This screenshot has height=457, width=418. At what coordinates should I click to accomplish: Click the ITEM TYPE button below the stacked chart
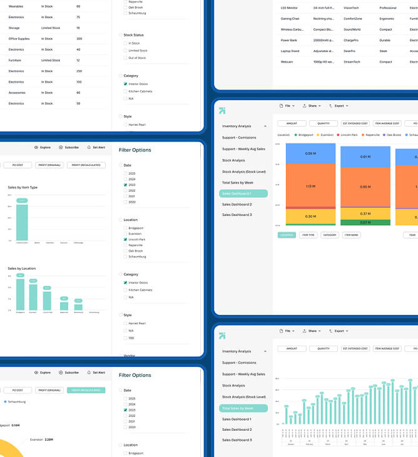pyautogui.click(x=308, y=235)
